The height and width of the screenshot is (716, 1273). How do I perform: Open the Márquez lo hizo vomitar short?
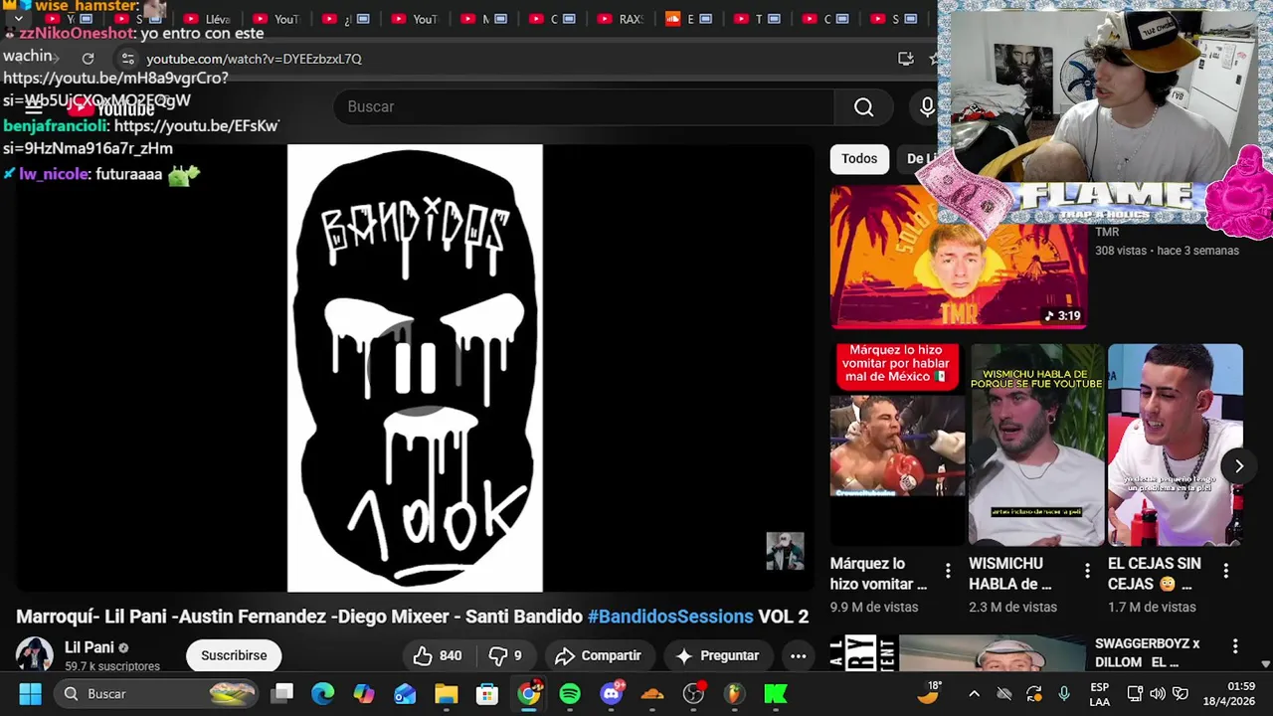tap(897, 445)
